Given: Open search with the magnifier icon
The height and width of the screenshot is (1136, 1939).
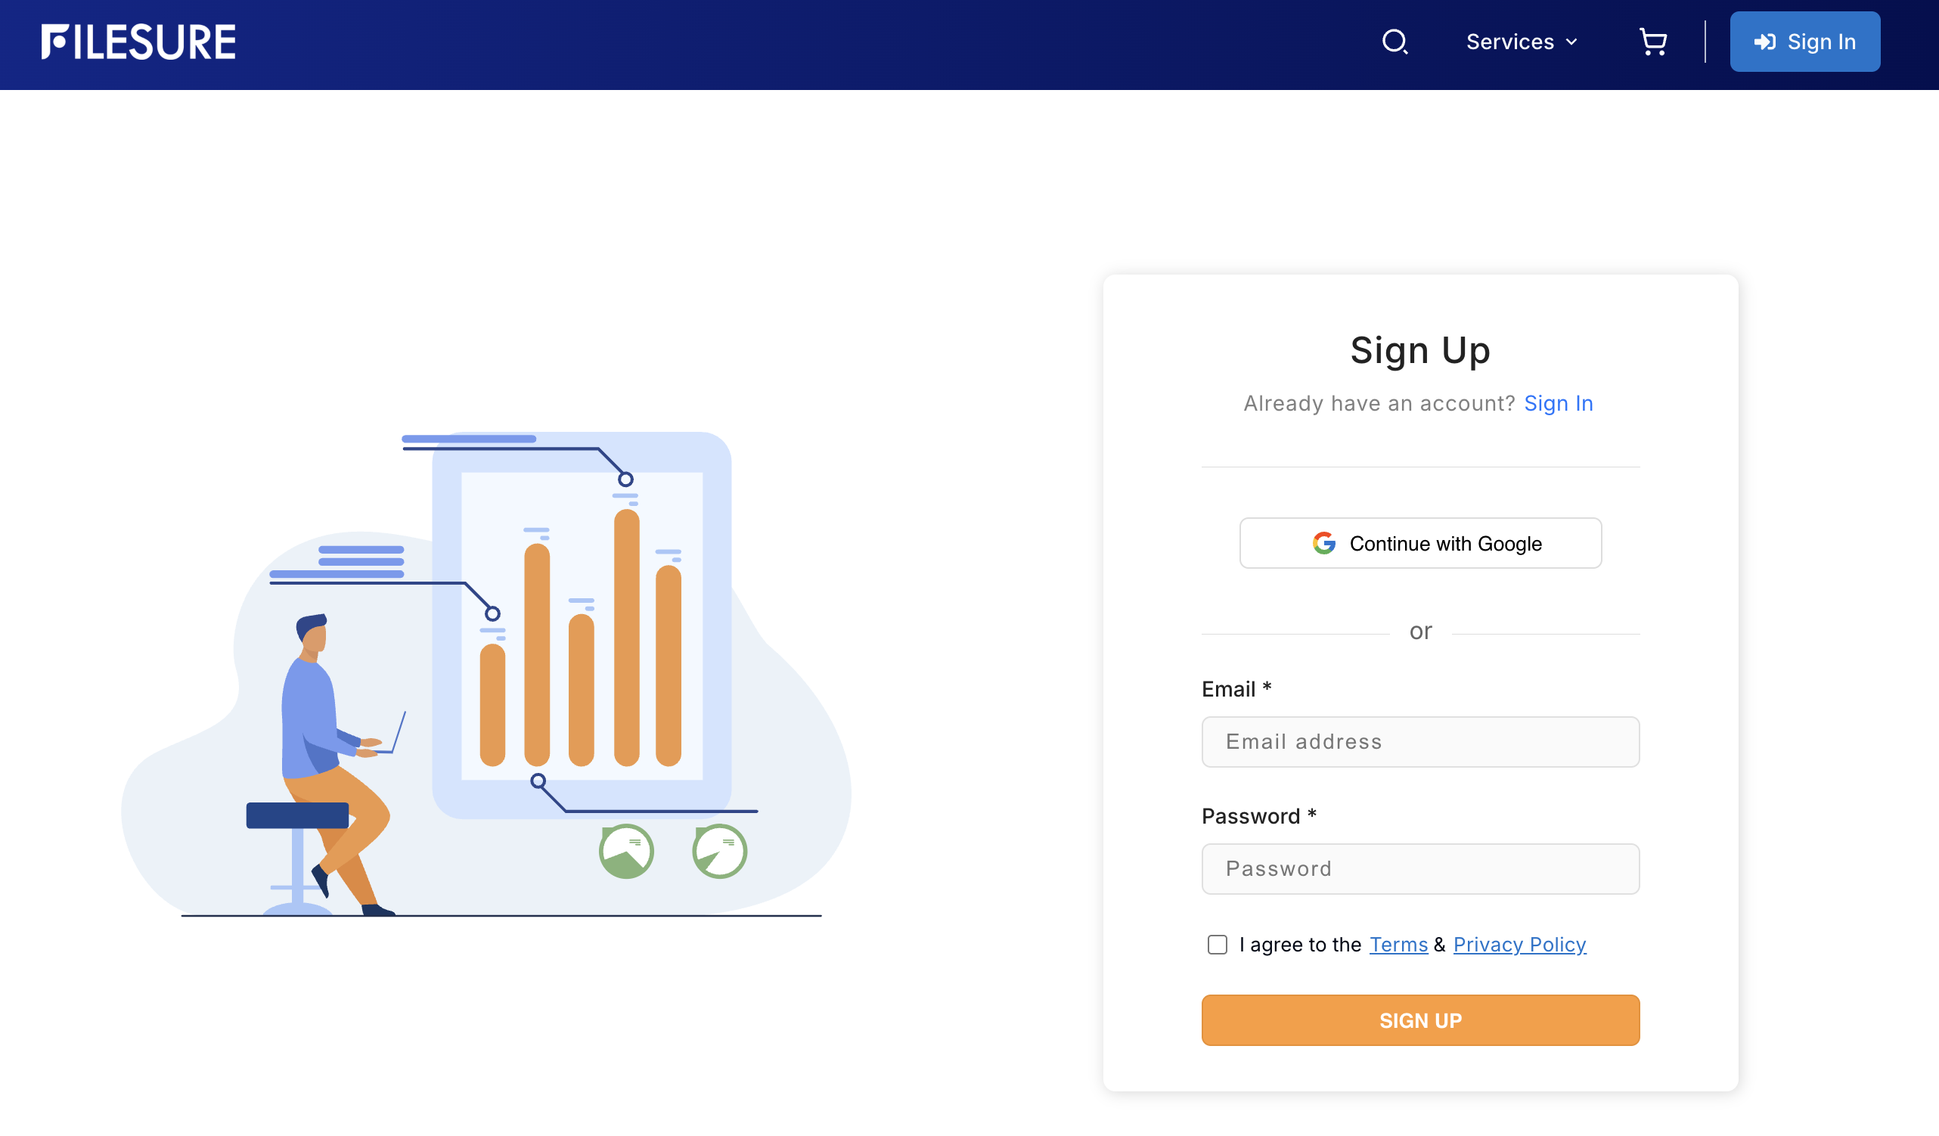Looking at the screenshot, I should [1395, 42].
